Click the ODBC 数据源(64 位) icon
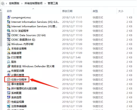Image resolution: width=137 pixels, height=110 pixels. point(9,39)
